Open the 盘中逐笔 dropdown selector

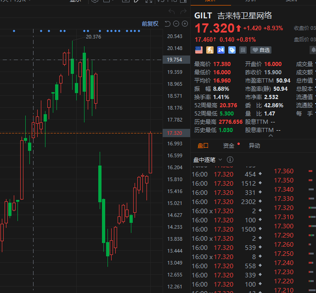coord(208,160)
